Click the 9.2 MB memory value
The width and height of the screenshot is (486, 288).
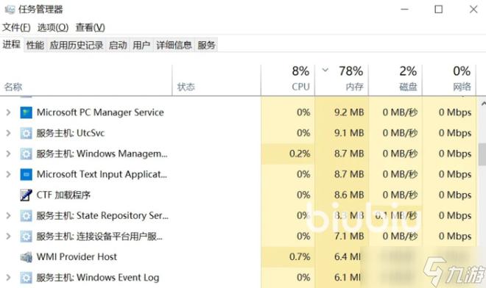[x=349, y=112]
